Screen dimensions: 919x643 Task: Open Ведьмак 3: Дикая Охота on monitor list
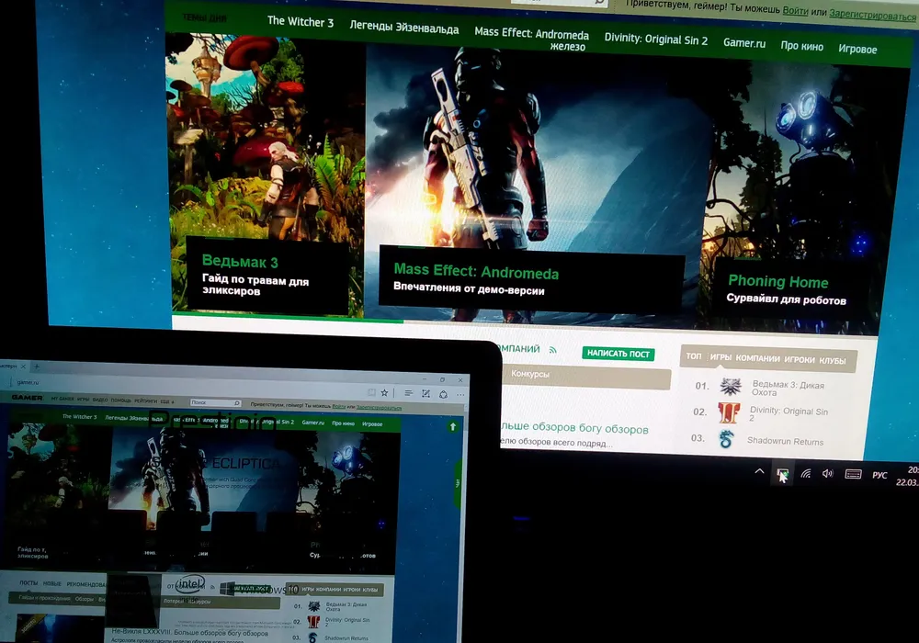788,389
